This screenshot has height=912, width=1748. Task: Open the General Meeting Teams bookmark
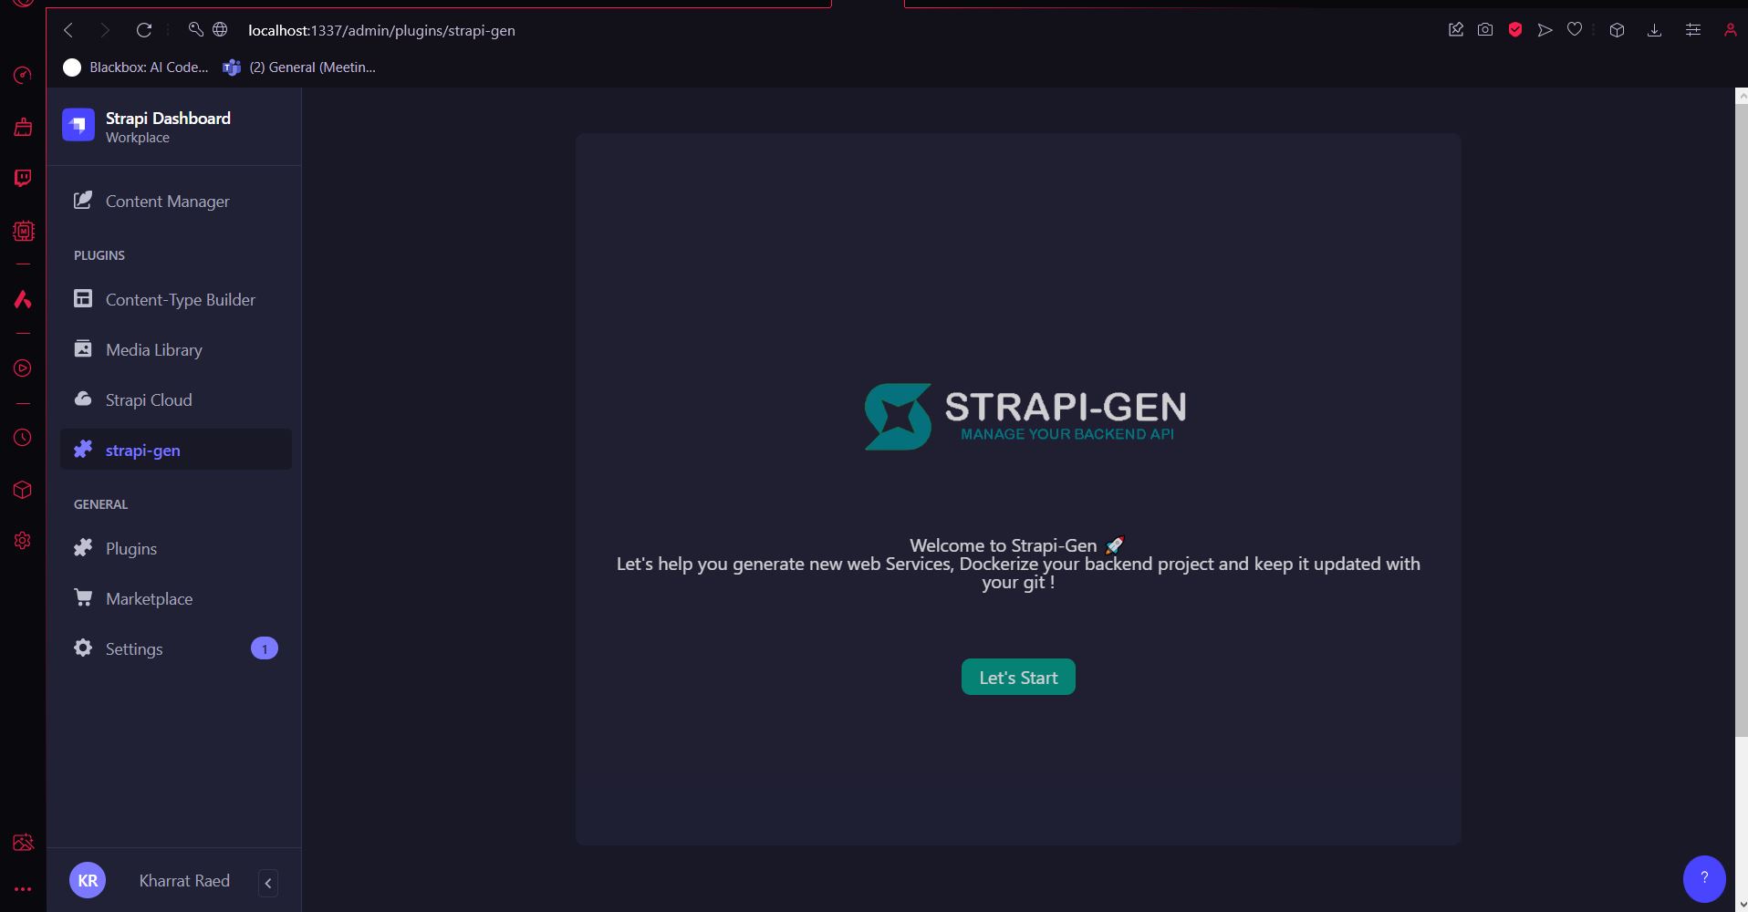300,67
